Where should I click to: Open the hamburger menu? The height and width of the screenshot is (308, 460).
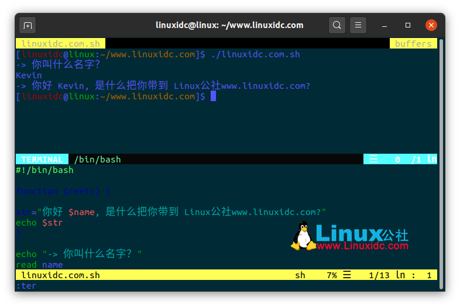[x=358, y=25]
